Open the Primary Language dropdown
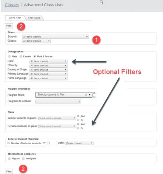The height and width of the screenshot is (174, 163). pos(48,74)
